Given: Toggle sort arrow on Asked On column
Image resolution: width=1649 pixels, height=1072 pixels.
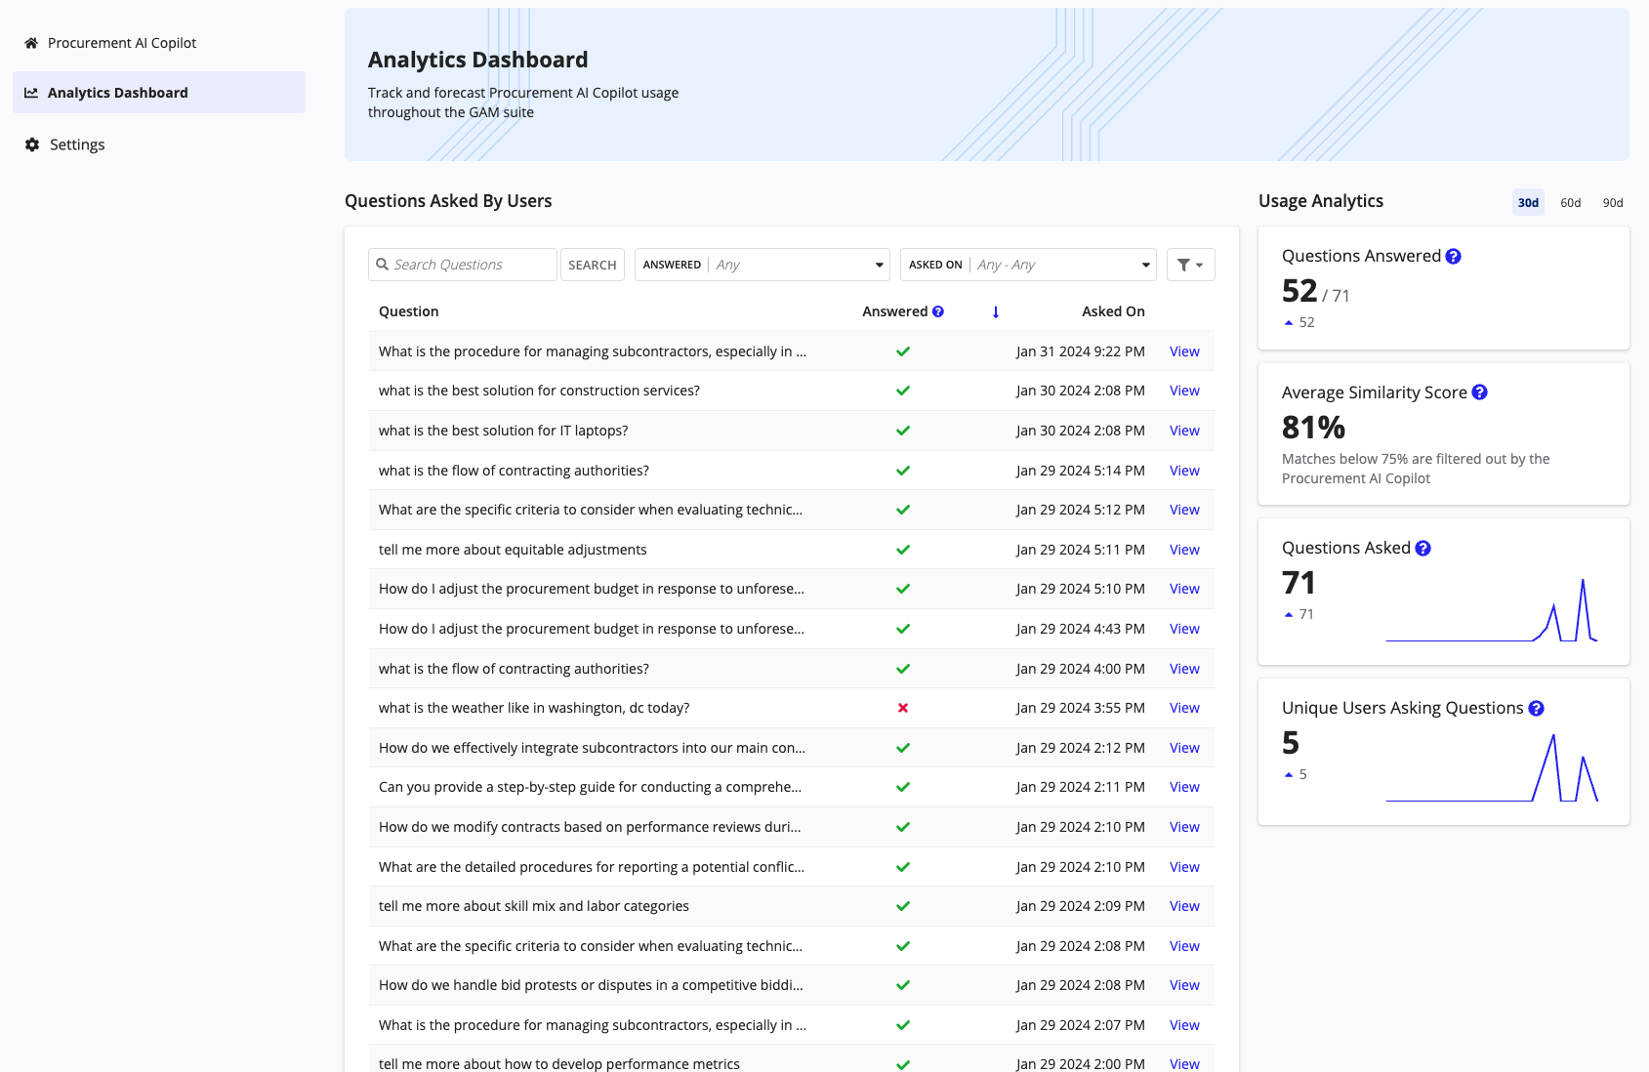Looking at the screenshot, I should click(996, 311).
